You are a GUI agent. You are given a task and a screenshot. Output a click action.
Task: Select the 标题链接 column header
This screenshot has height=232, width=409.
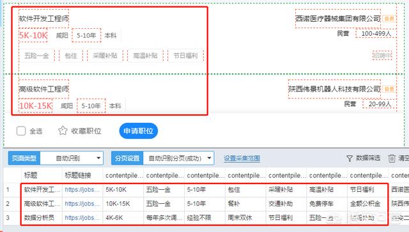[78, 175]
